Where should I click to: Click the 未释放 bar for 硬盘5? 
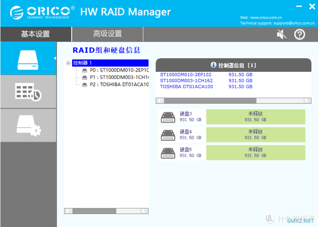(256, 152)
